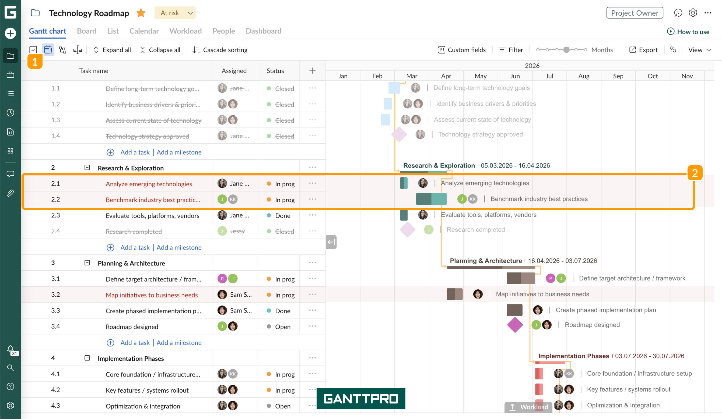Open the View dropdown menu
Image resolution: width=722 pixels, height=419 pixels.
pyautogui.click(x=699, y=50)
